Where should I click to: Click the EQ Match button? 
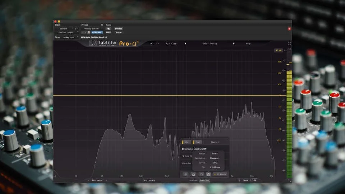pyautogui.click(x=220, y=175)
